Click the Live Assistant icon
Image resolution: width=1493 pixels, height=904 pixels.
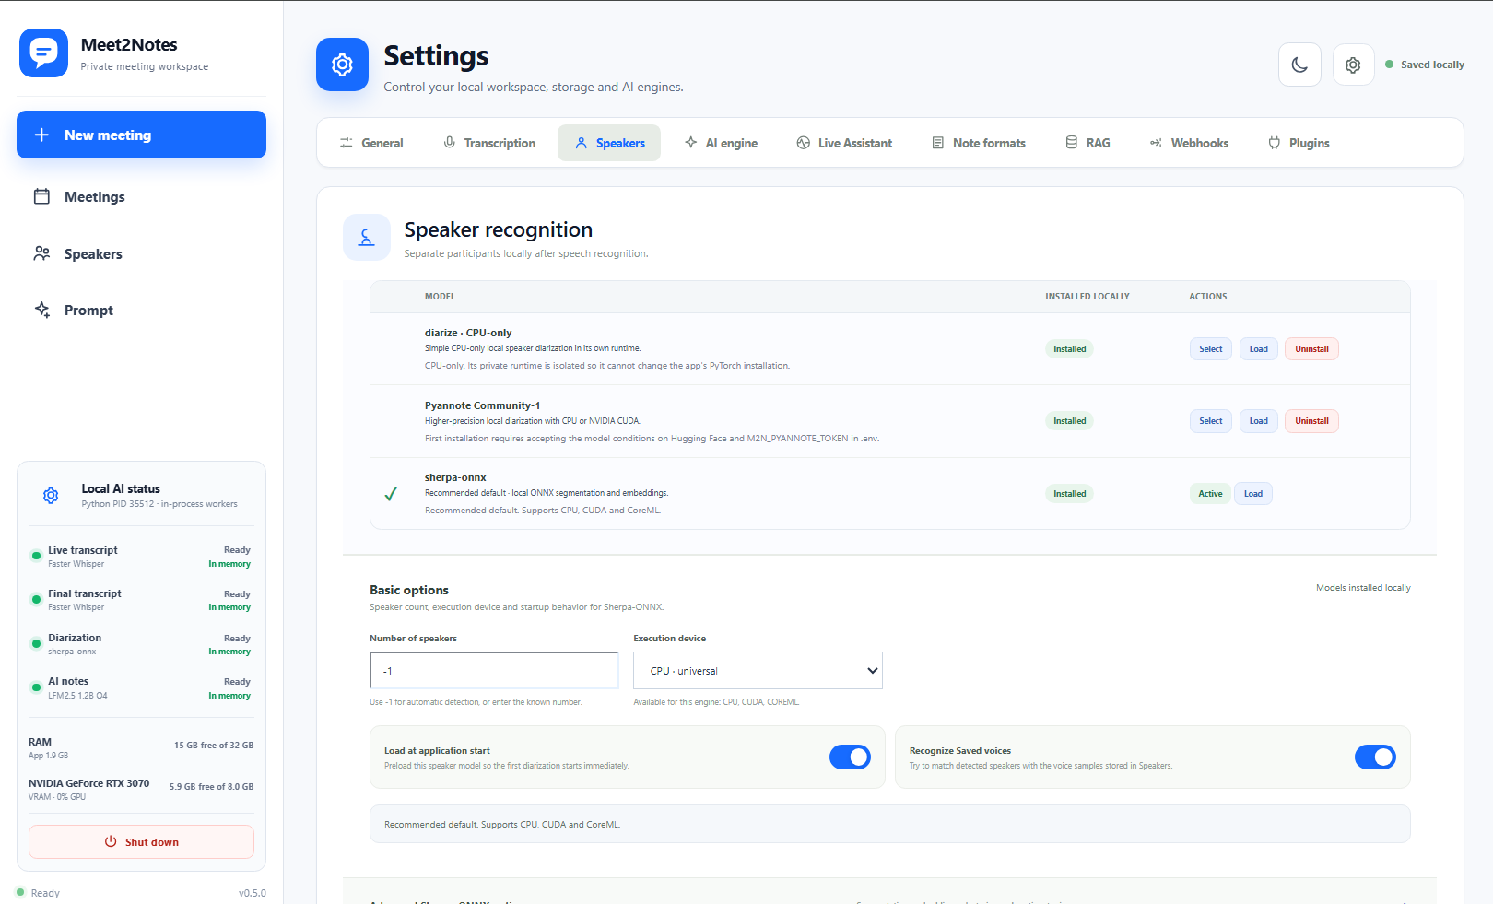point(804,143)
